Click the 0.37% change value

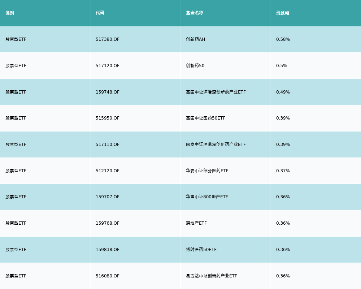click(x=283, y=171)
